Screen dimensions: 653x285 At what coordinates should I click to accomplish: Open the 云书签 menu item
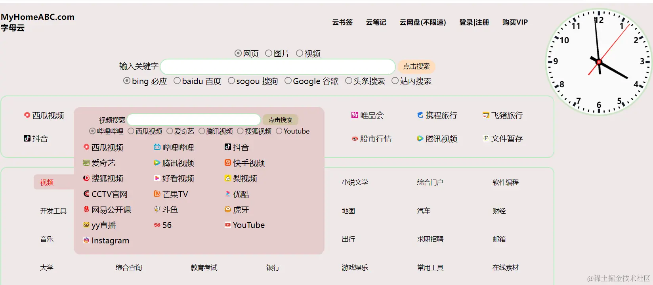342,22
